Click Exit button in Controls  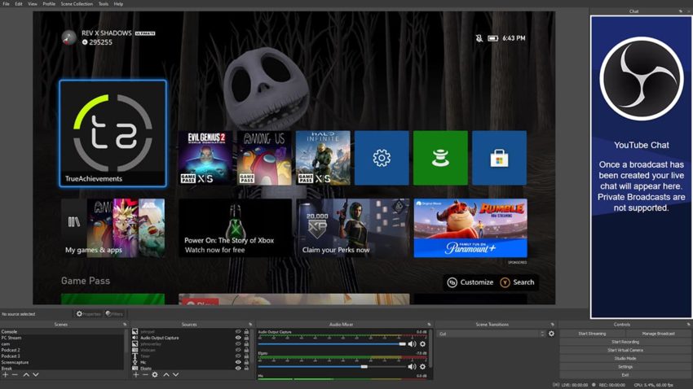click(x=625, y=375)
